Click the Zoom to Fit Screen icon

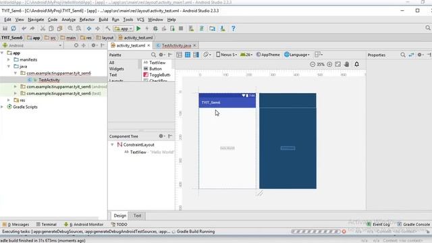pyautogui.click(x=337, y=64)
